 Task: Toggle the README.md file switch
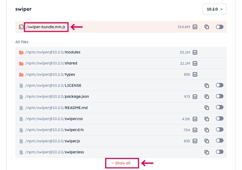[220, 108]
